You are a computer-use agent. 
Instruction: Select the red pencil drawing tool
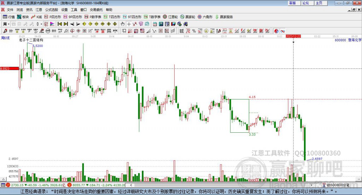point(5,31)
